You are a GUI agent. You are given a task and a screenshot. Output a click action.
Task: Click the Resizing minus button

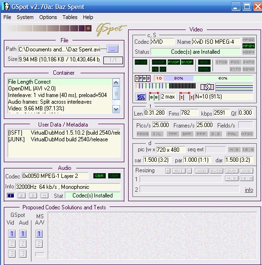point(190,171)
